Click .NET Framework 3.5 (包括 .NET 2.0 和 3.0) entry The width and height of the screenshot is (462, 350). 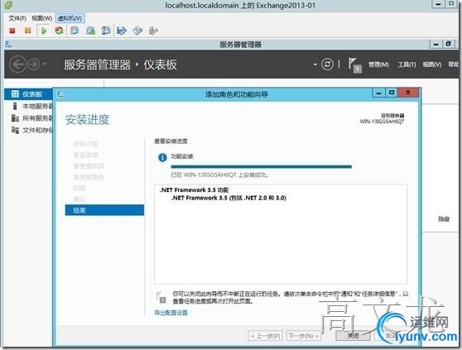(x=229, y=198)
